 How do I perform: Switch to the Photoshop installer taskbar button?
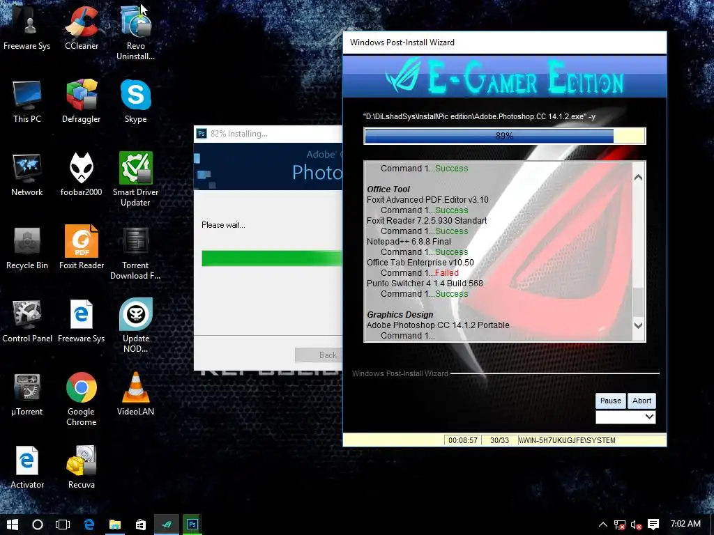point(192,525)
